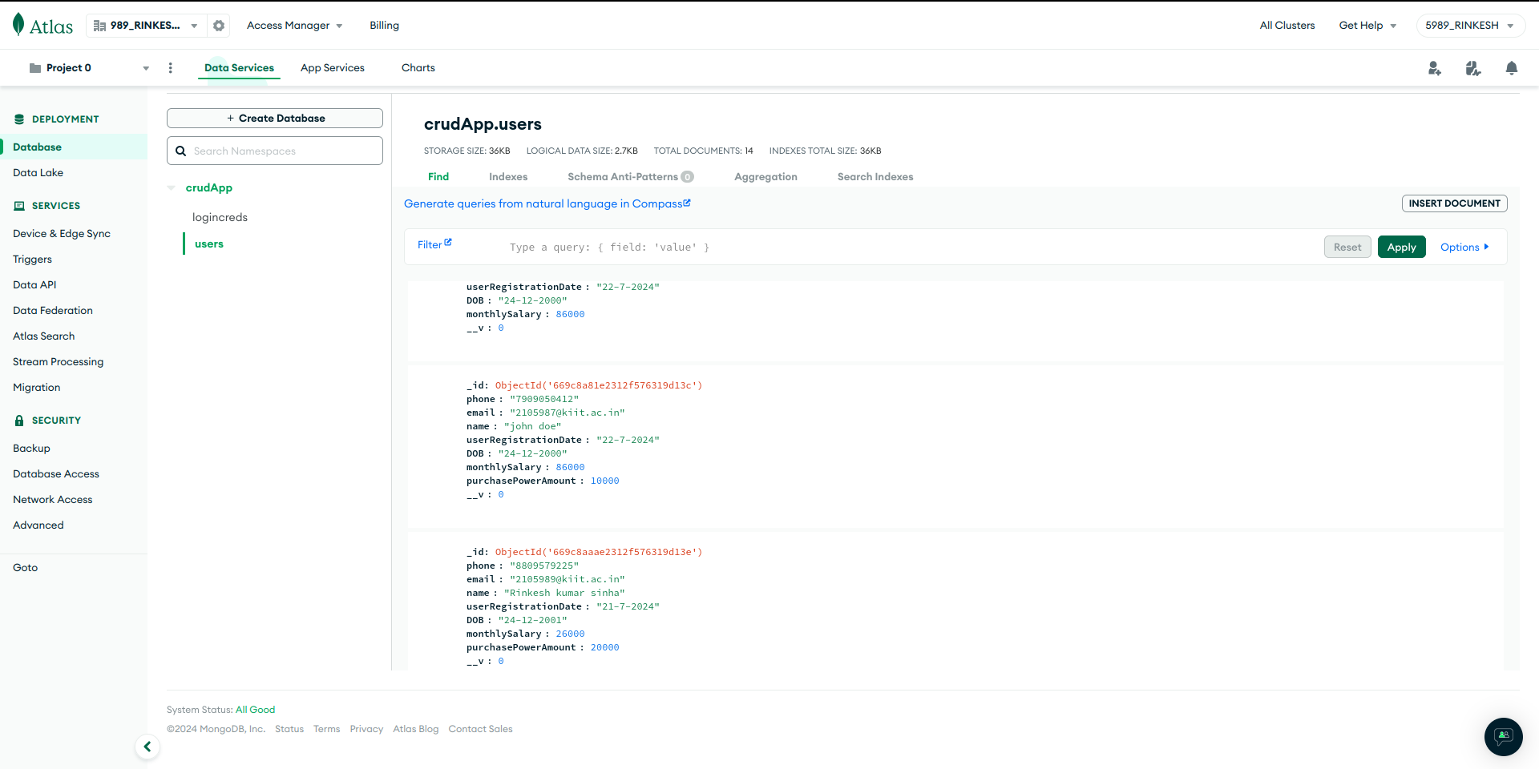Open project options three-dot menu
The height and width of the screenshot is (769, 1539).
170,68
